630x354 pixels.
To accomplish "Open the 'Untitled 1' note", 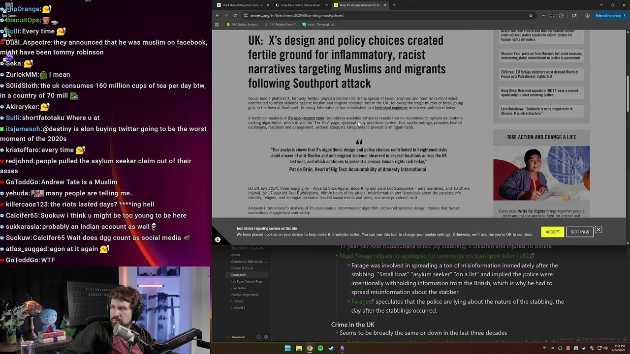I will pyautogui.click(x=238, y=308).
